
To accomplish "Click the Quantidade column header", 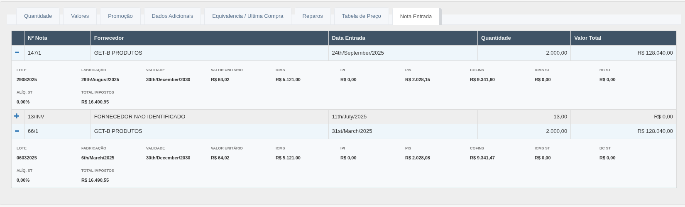I will click(524, 38).
